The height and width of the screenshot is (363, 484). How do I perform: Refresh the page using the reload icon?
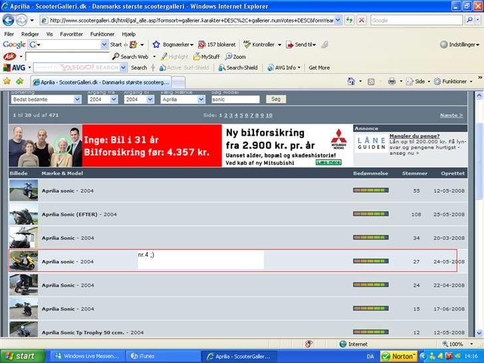349,20
